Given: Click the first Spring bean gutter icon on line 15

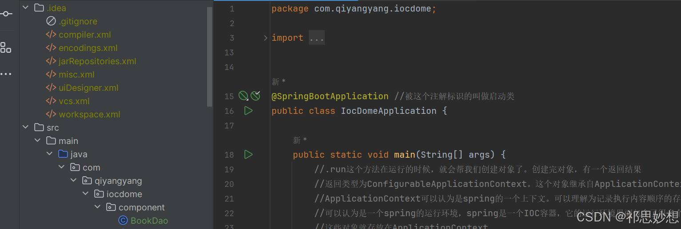Looking at the screenshot, I should point(243,96).
